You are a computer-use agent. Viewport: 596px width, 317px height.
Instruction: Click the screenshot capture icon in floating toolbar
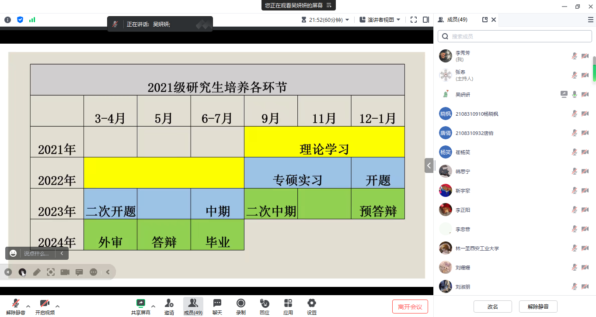click(51, 272)
